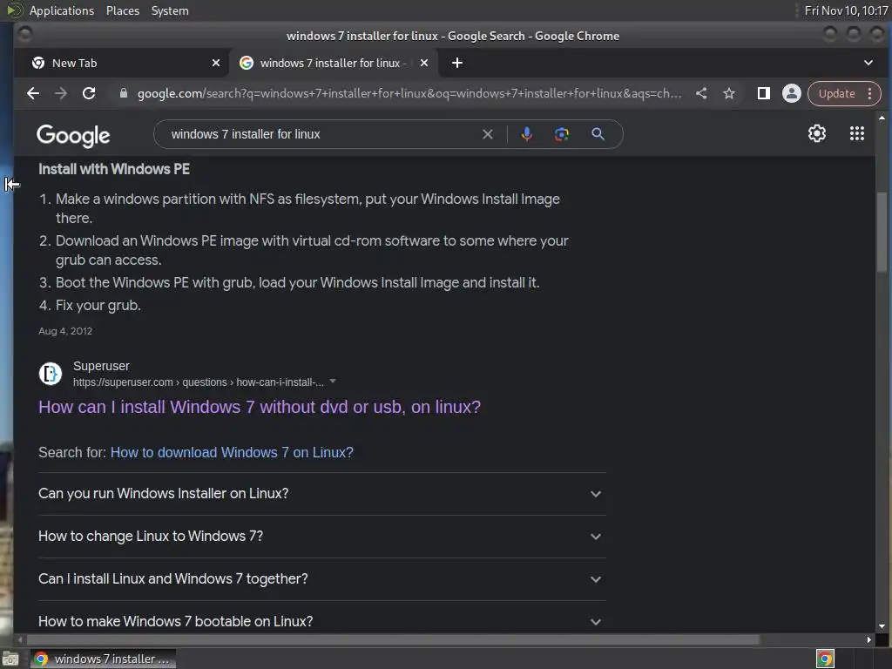This screenshot has width=892, height=669.
Task: Select the windows 7 installer tab
Action: pos(334,63)
